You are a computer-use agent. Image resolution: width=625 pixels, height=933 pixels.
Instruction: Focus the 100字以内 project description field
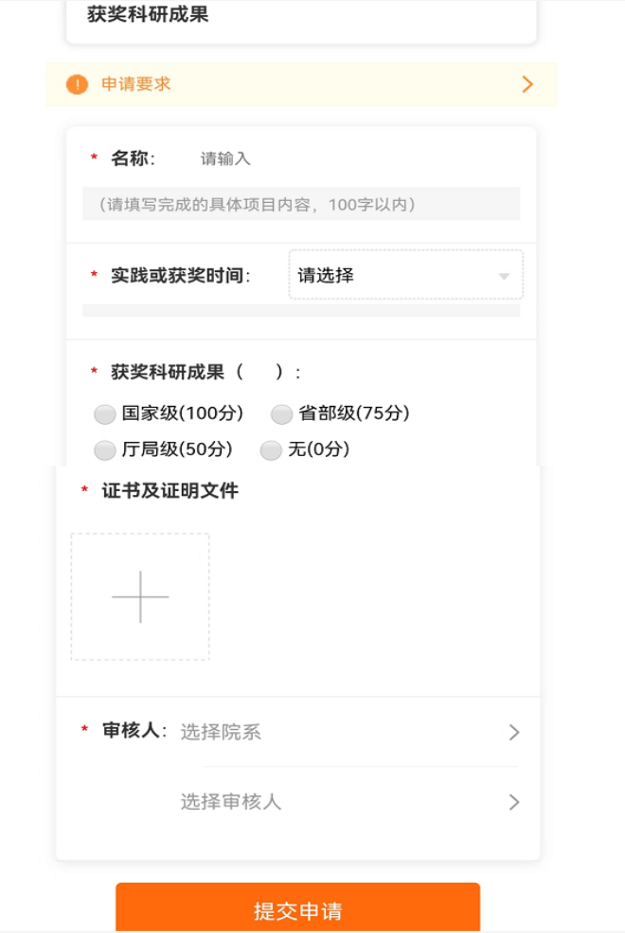[301, 204]
